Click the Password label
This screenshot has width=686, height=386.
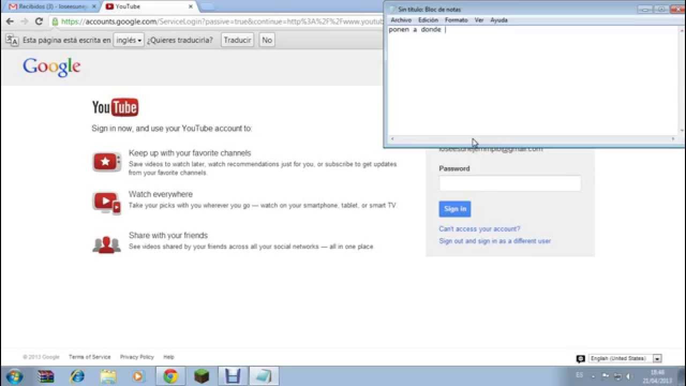pyautogui.click(x=454, y=168)
